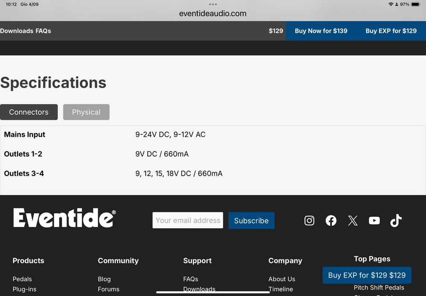
Task: Open Eventide's YouTube channel
Action: tap(374, 221)
